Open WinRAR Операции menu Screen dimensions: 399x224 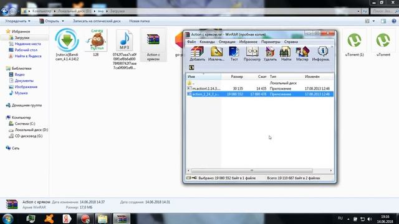(x=227, y=42)
